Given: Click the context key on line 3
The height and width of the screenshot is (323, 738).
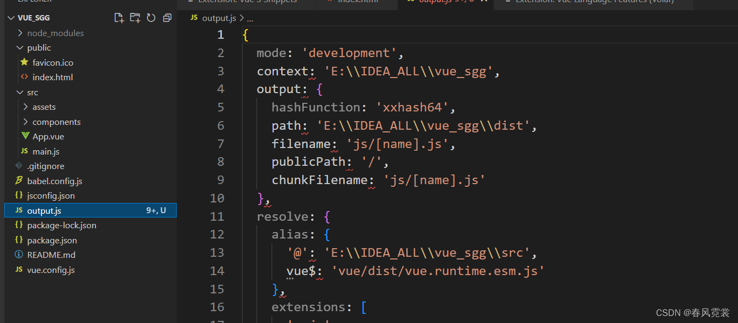Looking at the screenshot, I should [x=283, y=71].
